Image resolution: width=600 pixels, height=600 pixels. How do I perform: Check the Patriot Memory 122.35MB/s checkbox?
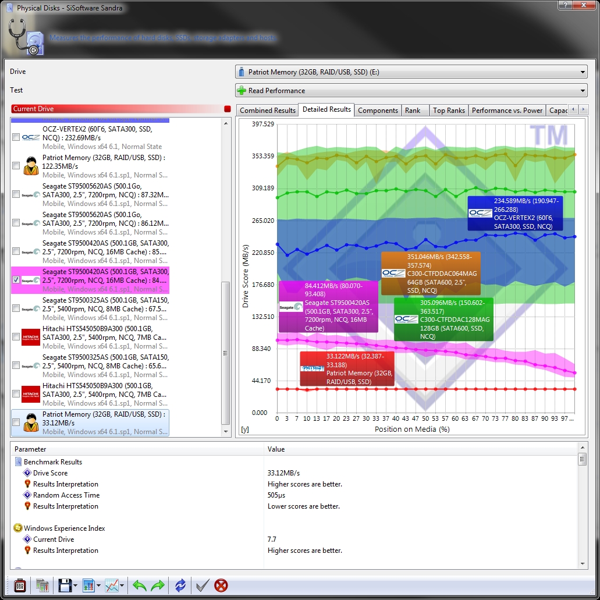coord(16,166)
